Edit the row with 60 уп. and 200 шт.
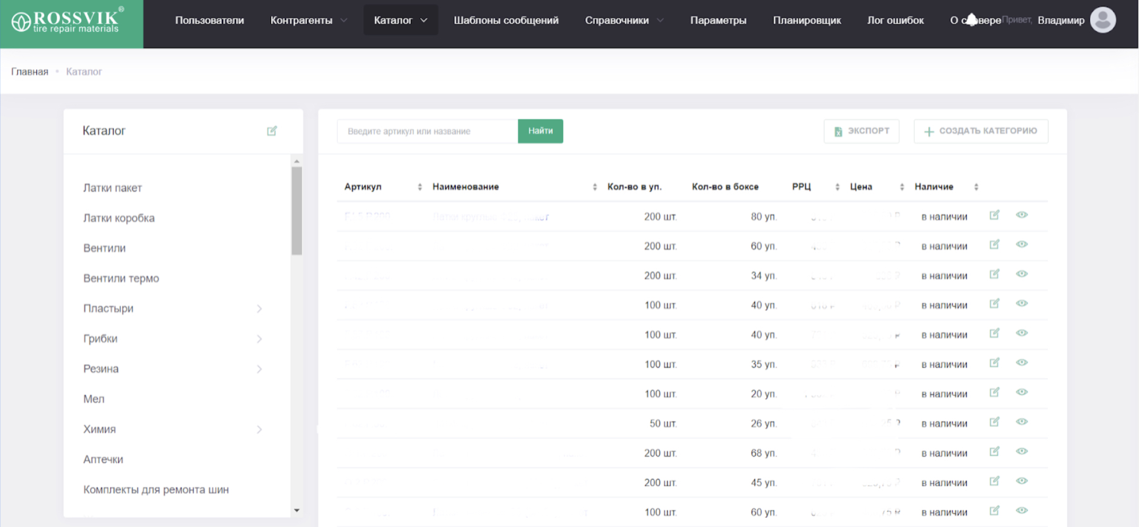Viewport: 1139px width, 527px height. [x=994, y=244]
